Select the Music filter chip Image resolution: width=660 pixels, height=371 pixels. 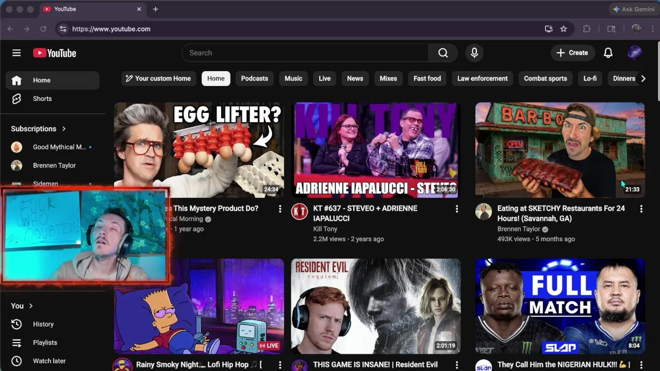[293, 78]
